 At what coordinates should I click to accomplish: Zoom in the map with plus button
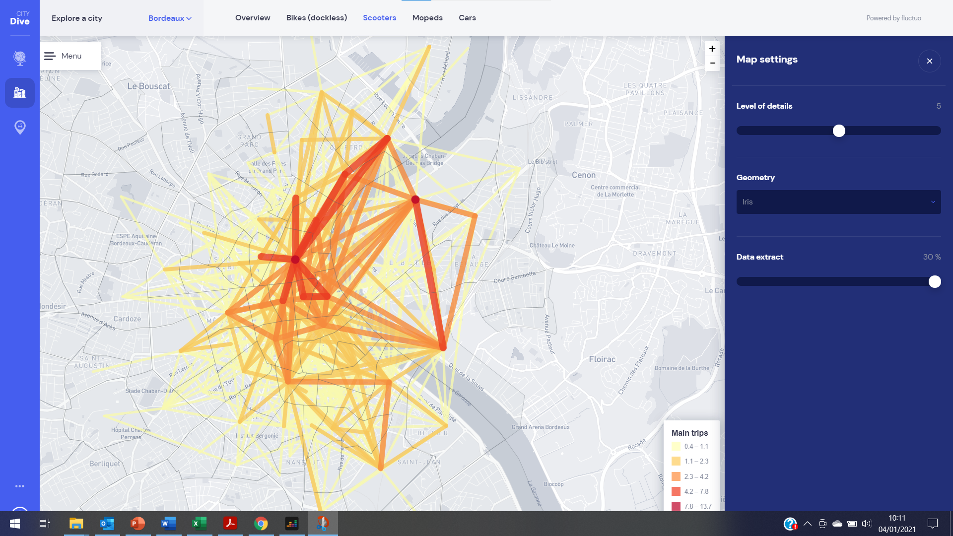click(712, 49)
